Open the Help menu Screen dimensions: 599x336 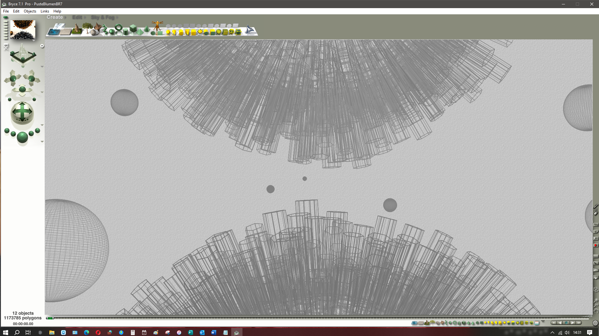tap(57, 11)
